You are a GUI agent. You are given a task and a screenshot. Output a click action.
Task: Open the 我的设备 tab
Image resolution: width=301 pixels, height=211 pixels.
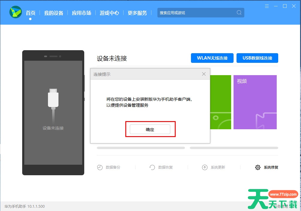click(x=54, y=13)
